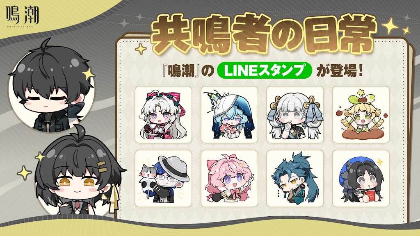The image size is (420, 236).
Task: Select the pink-haired girl sticker
Action: coord(229,179)
